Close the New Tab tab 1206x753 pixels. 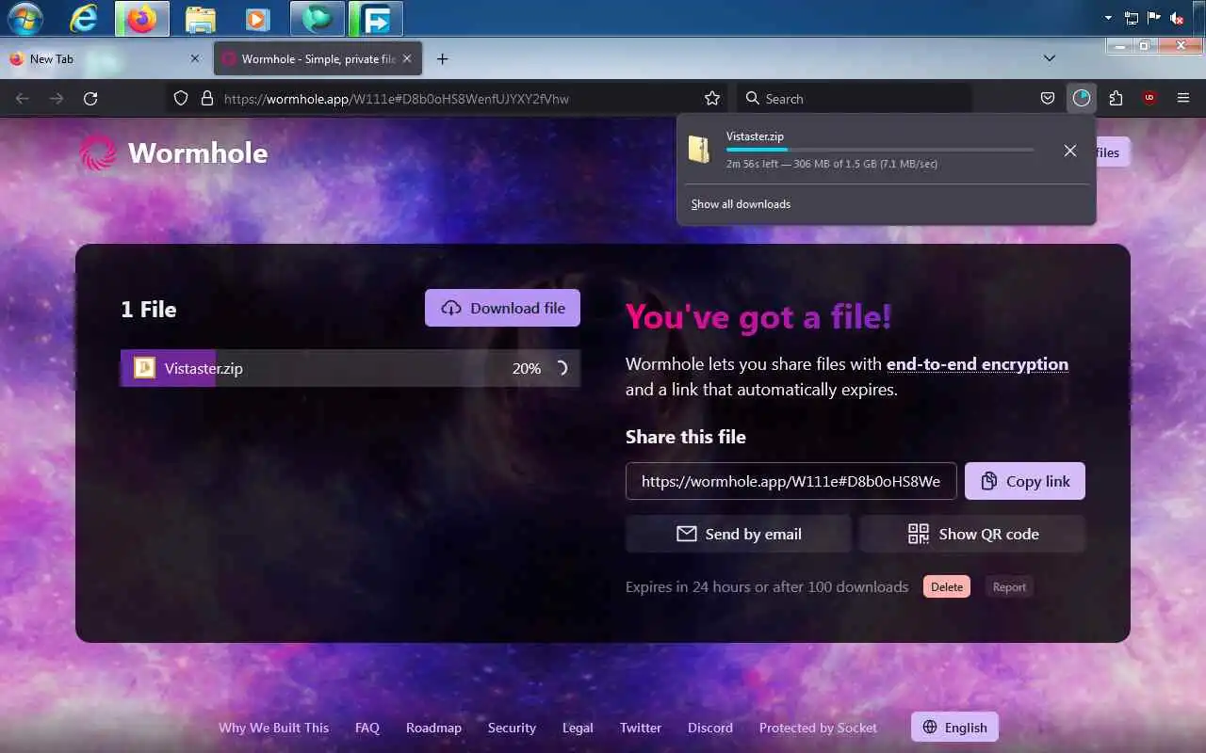(x=195, y=58)
